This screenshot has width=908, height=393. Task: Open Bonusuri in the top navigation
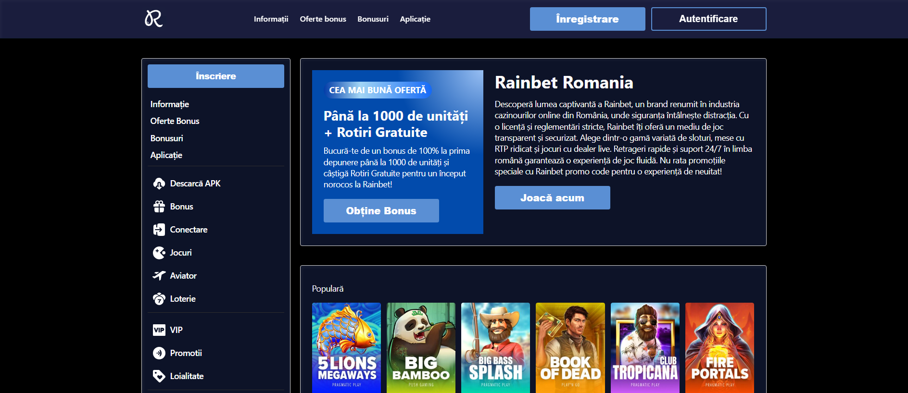point(373,19)
